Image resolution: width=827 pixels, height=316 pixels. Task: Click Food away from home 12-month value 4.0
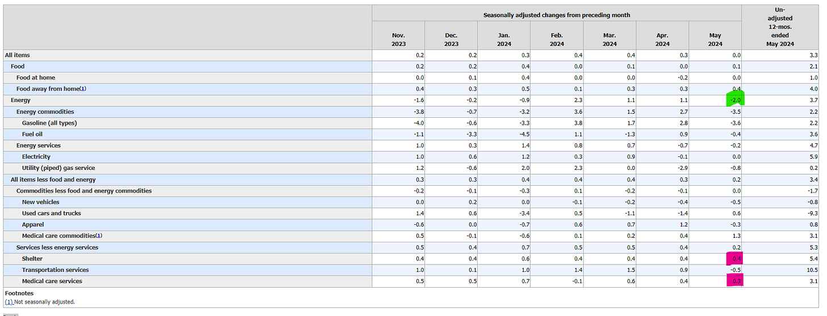813,89
